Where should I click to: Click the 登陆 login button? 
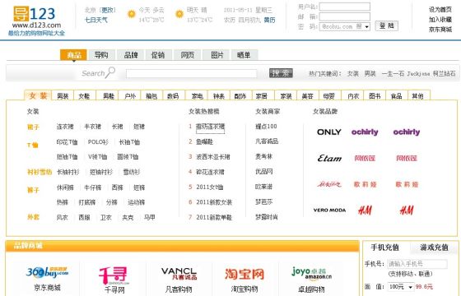click(x=387, y=25)
